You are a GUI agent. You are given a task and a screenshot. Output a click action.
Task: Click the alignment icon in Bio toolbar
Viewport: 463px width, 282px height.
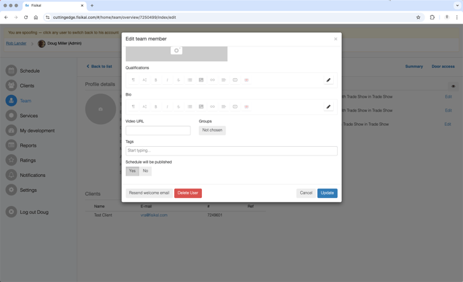coord(224,106)
